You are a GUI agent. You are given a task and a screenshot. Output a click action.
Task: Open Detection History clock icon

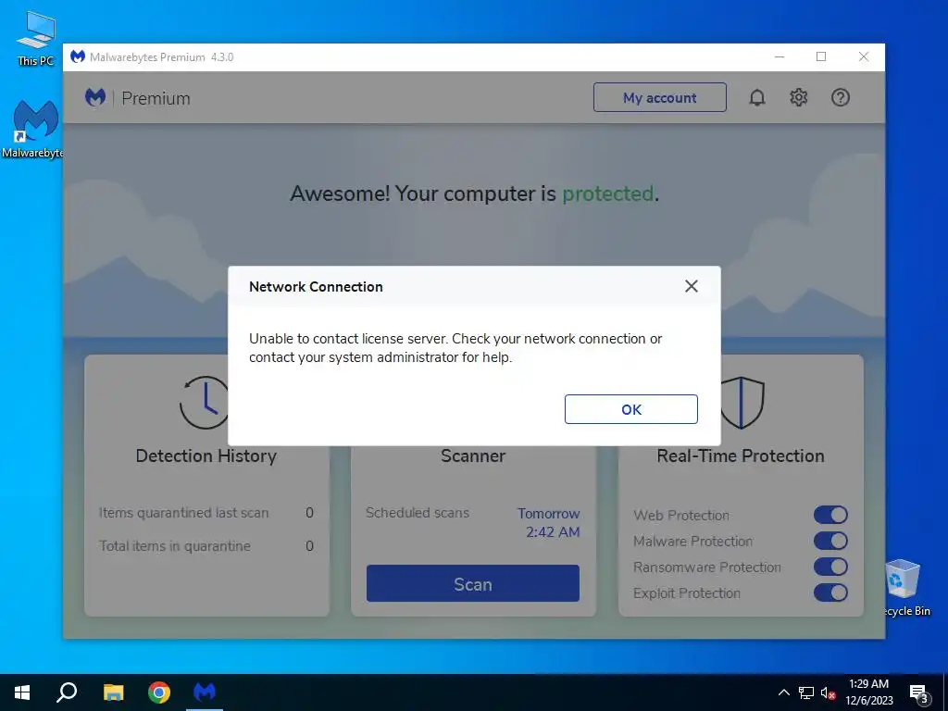[x=205, y=402]
